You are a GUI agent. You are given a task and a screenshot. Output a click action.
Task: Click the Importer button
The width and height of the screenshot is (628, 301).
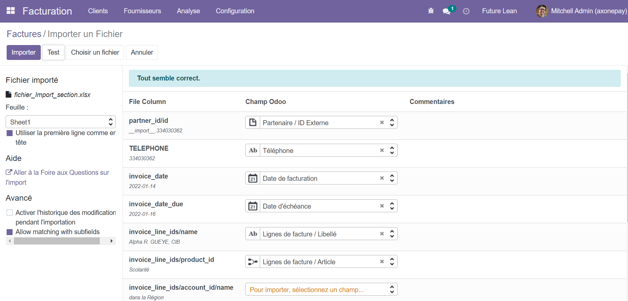pyautogui.click(x=24, y=52)
